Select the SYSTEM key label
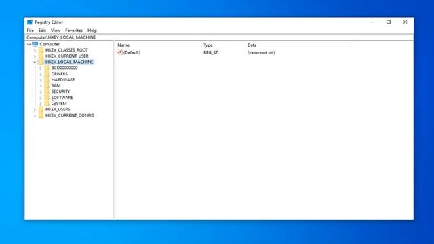 pyautogui.click(x=59, y=104)
